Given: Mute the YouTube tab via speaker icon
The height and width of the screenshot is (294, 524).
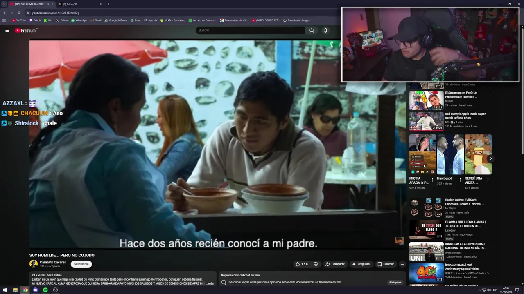Looking at the screenshot, I should click(x=47, y=4).
